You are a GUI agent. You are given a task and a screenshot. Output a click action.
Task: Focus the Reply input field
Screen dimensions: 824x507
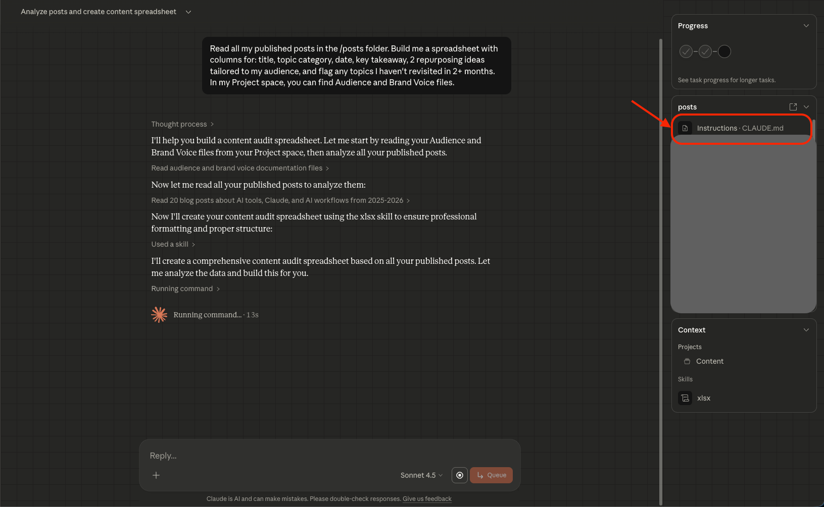coord(329,456)
